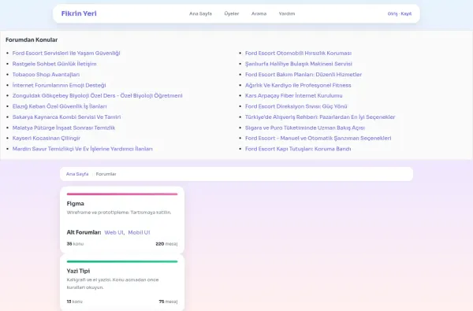Open the Figma forum title
This screenshot has width=473, height=311.
click(75, 204)
